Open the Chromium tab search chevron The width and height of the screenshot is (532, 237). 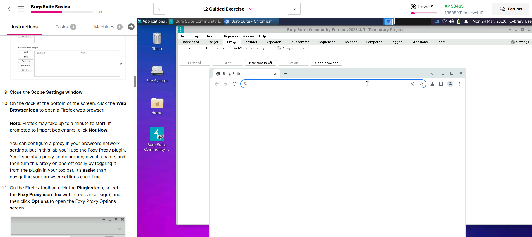432,74
